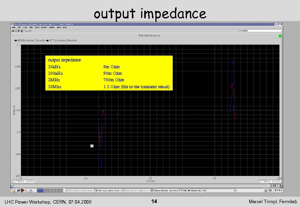
Task: Activate the rightmost waveform window taskbar button
Action: coord(192,191)
